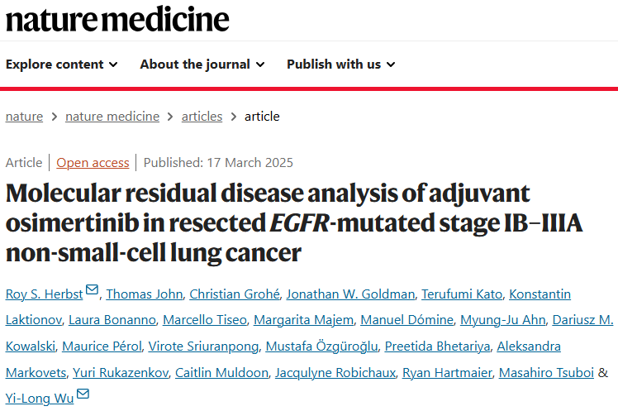Viewport: 618px width, 411px height.
Task: Click the Open access link
Action: 93,163
